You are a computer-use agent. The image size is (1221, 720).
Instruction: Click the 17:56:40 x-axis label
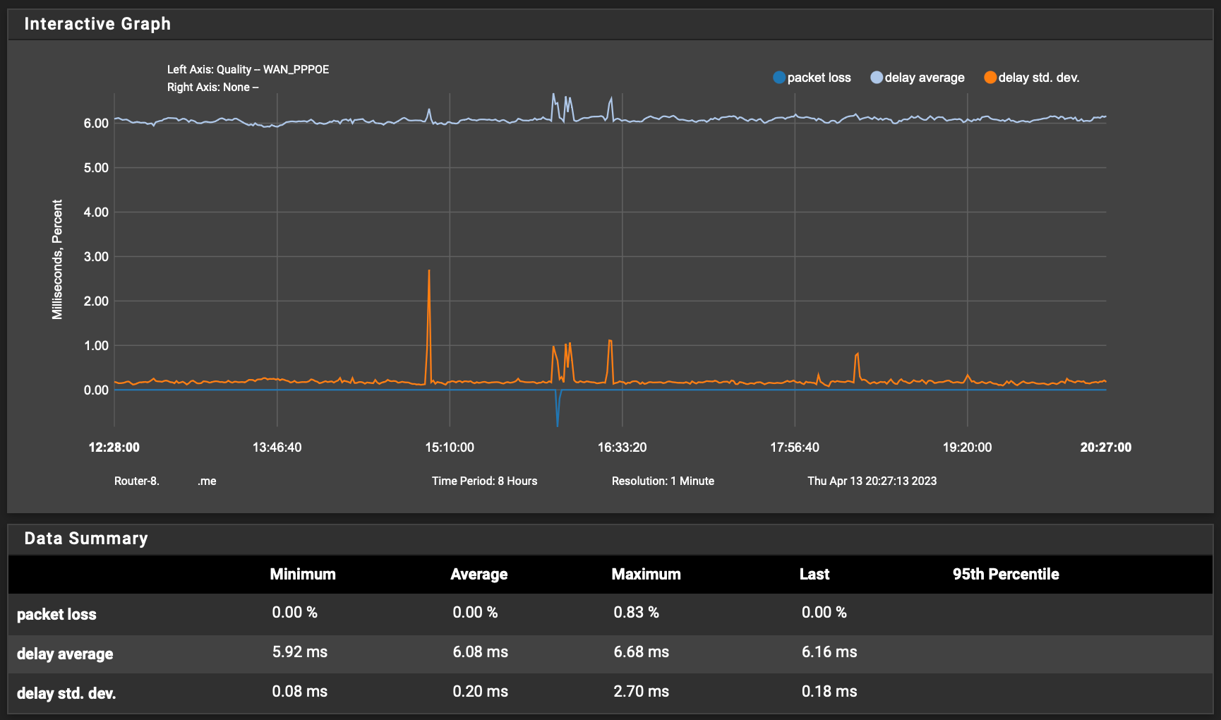click(795, 448)
